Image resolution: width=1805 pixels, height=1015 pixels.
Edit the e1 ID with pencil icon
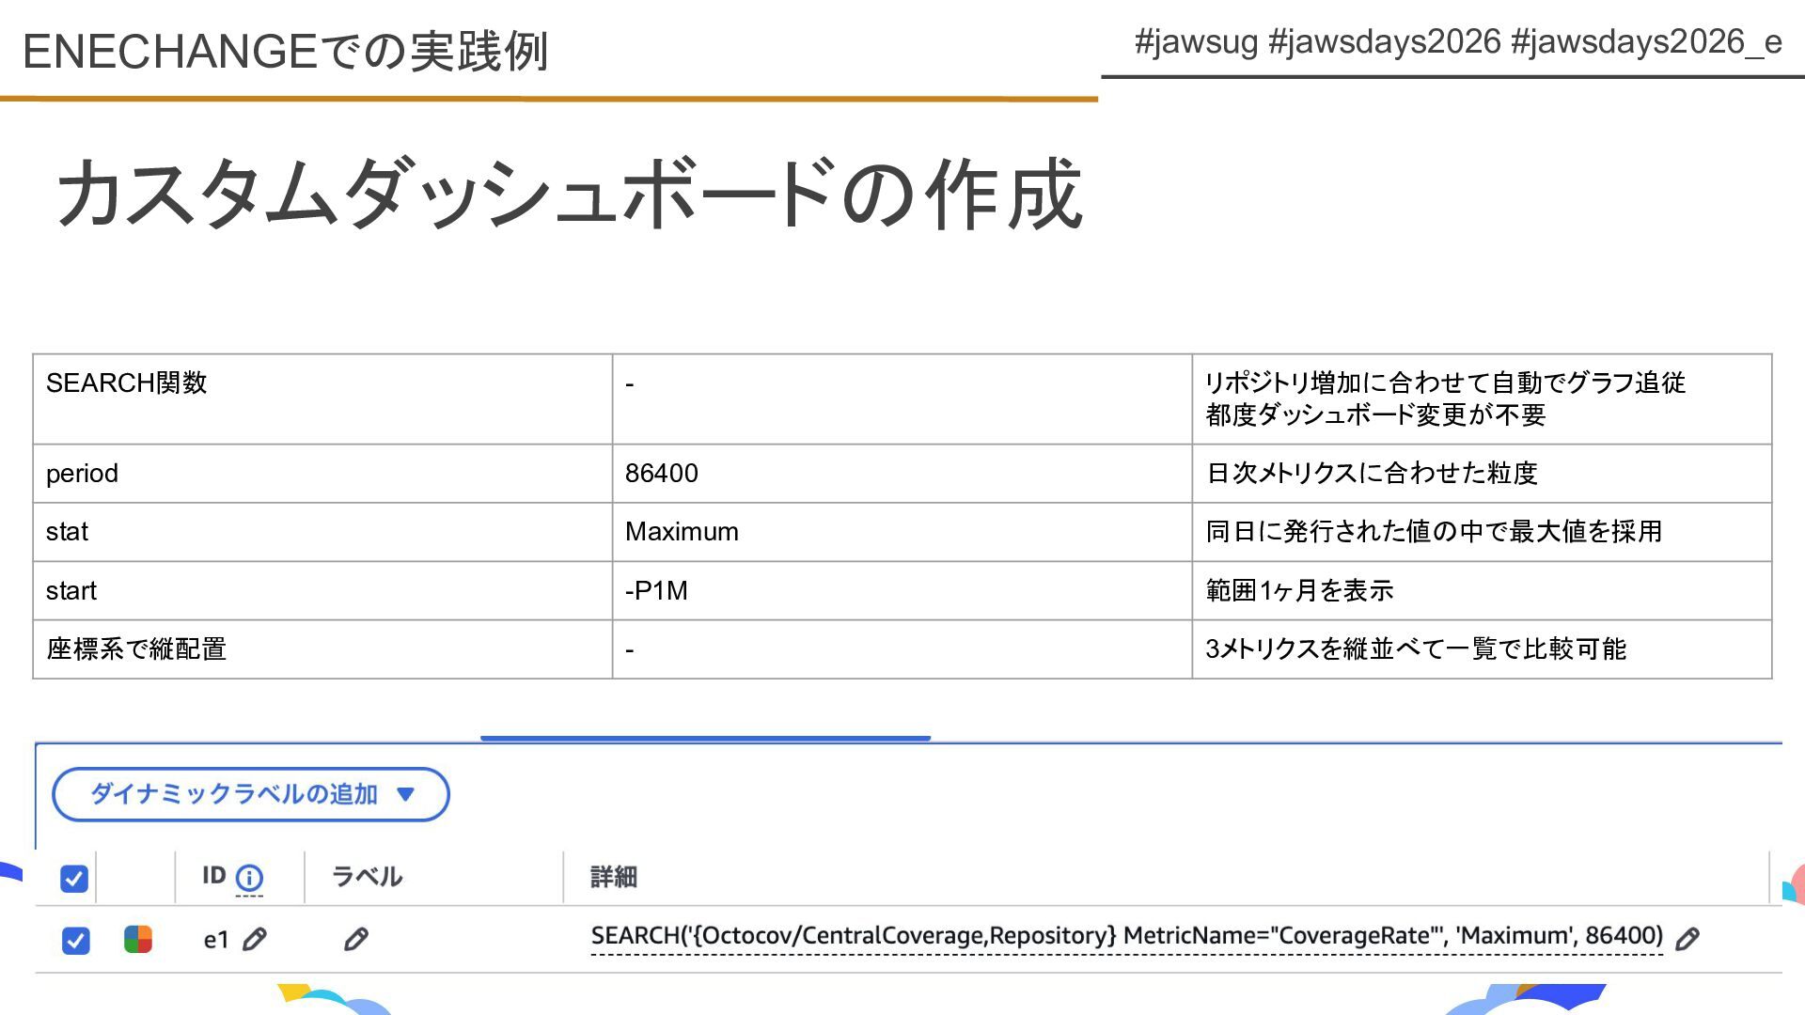click(255, 939)
